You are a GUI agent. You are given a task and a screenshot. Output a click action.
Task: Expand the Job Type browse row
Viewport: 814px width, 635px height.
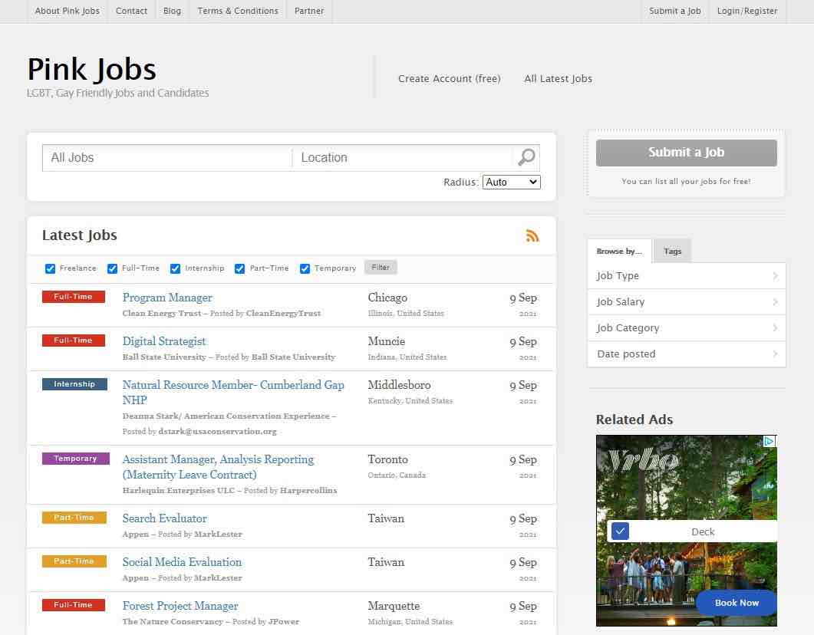click(x=687, y=276)
